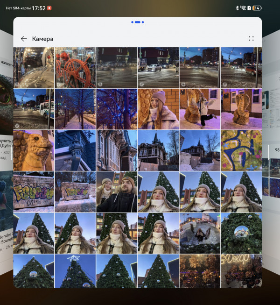The width and height of the screenshot is (280, 305).
Task: Open photo of neon Декор sign
Action: point(242,271)
